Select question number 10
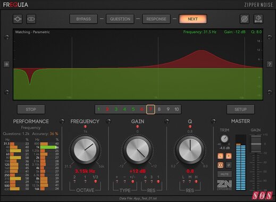276x202 pixels. [177, 109]
